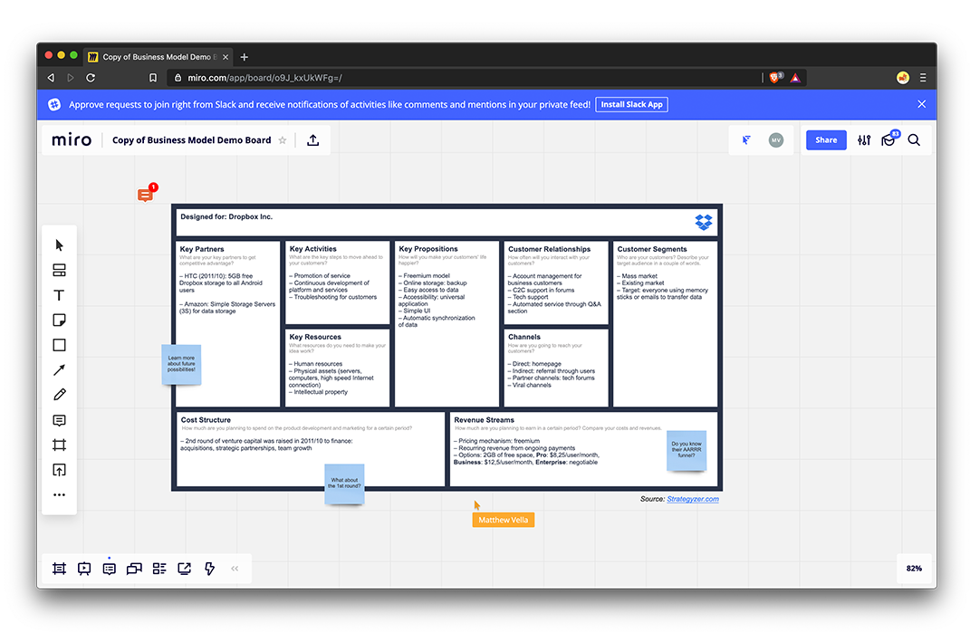Dismiss the Slack banner
The height and width of the screenshot is (632, 970).
(922, 104)
